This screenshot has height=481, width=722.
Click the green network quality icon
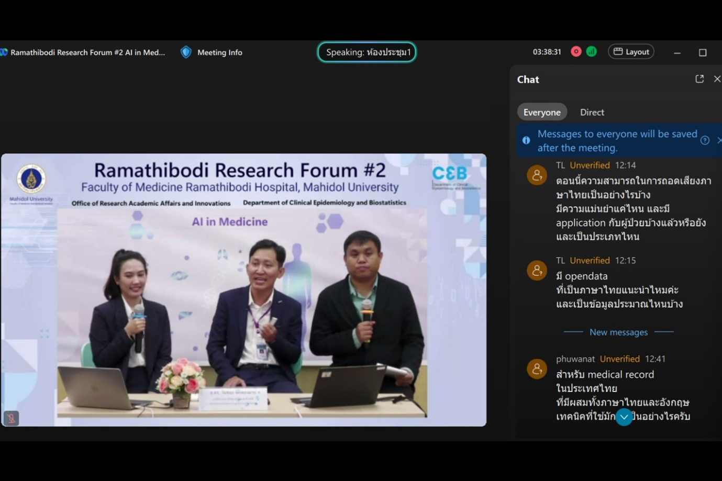[592, 51]
